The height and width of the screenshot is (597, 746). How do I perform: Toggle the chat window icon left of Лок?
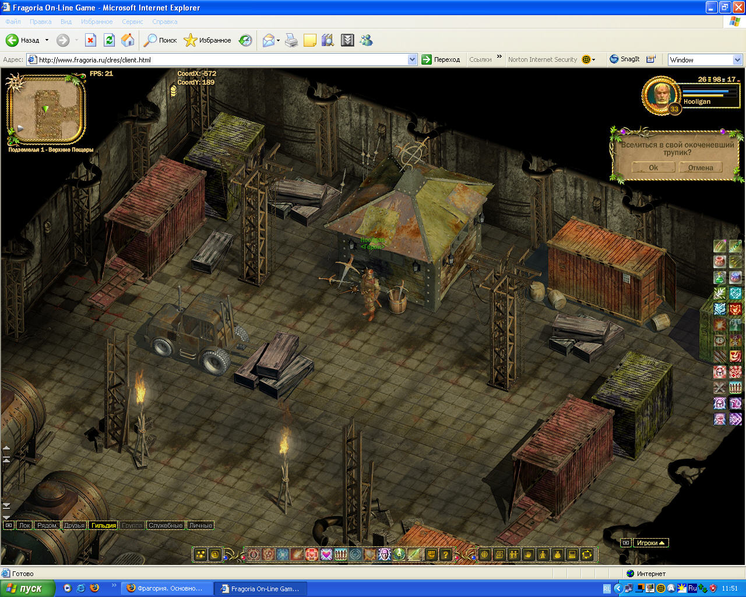click(8, 525)
